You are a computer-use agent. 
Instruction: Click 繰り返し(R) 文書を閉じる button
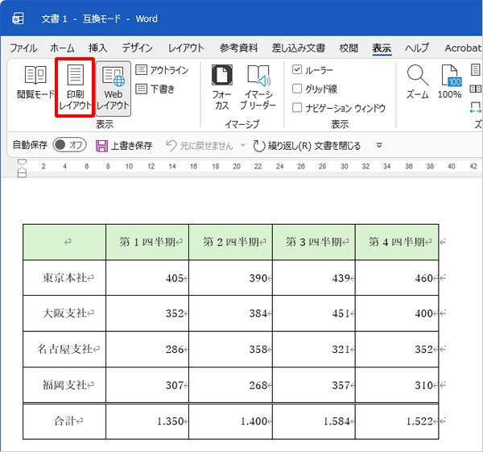(x=307, y=146)
